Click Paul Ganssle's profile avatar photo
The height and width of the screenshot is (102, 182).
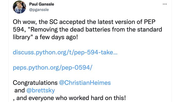point(19,7)
